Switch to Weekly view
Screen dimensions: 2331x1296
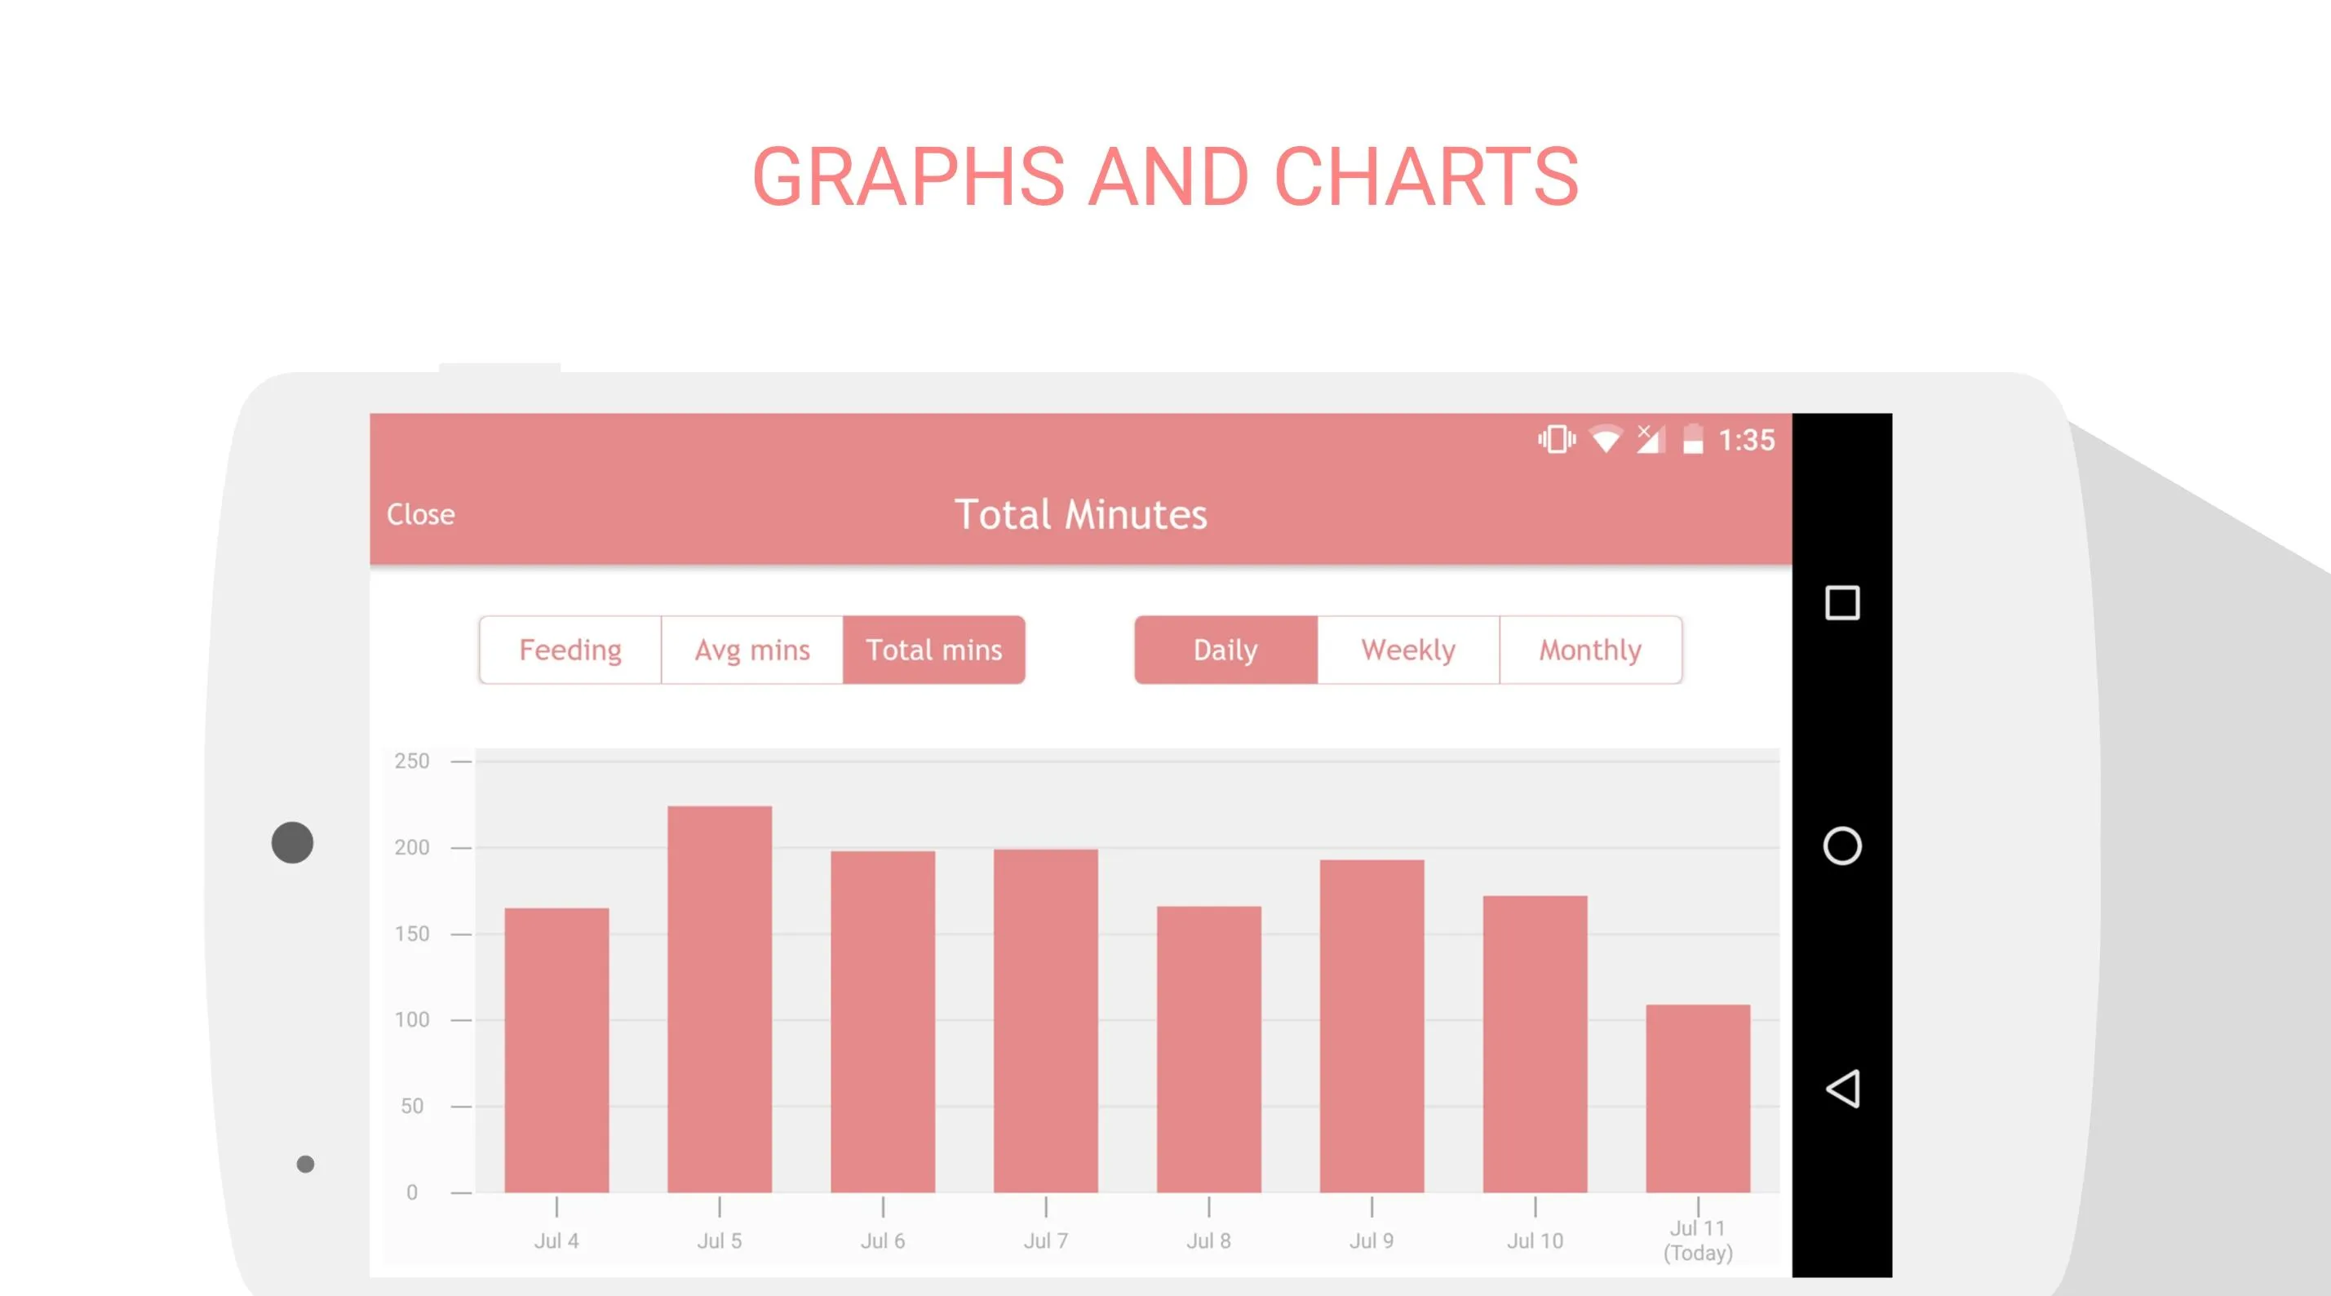[x=1407, y=650]
